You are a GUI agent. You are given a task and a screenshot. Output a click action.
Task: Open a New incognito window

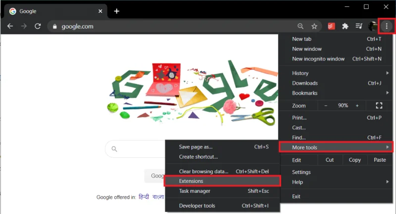tap(336, 59)
